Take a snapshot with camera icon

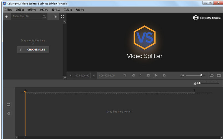(x=219, y=75)
